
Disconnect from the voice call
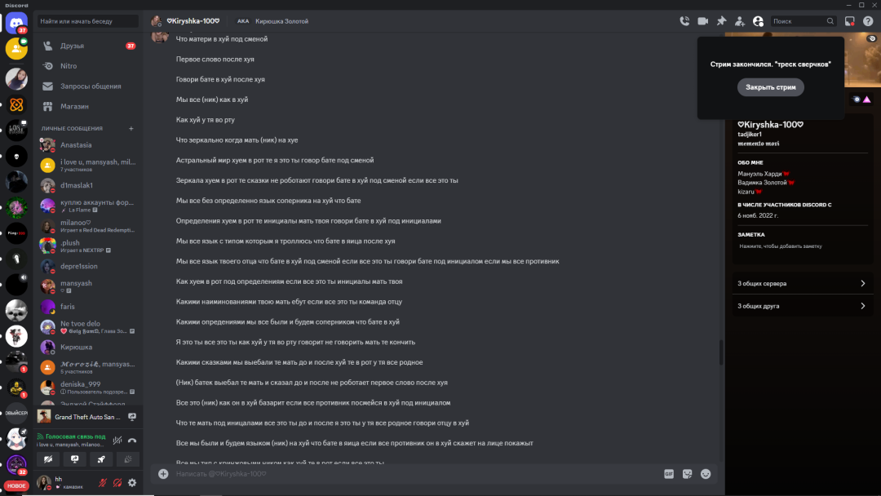(132, 440)
